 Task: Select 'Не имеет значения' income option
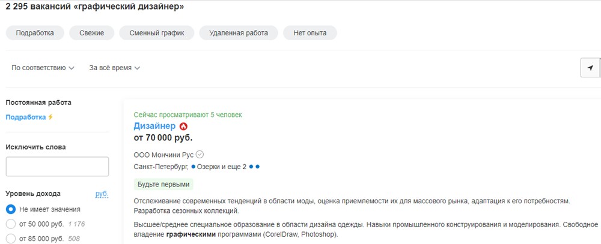(x=11, y=209)
